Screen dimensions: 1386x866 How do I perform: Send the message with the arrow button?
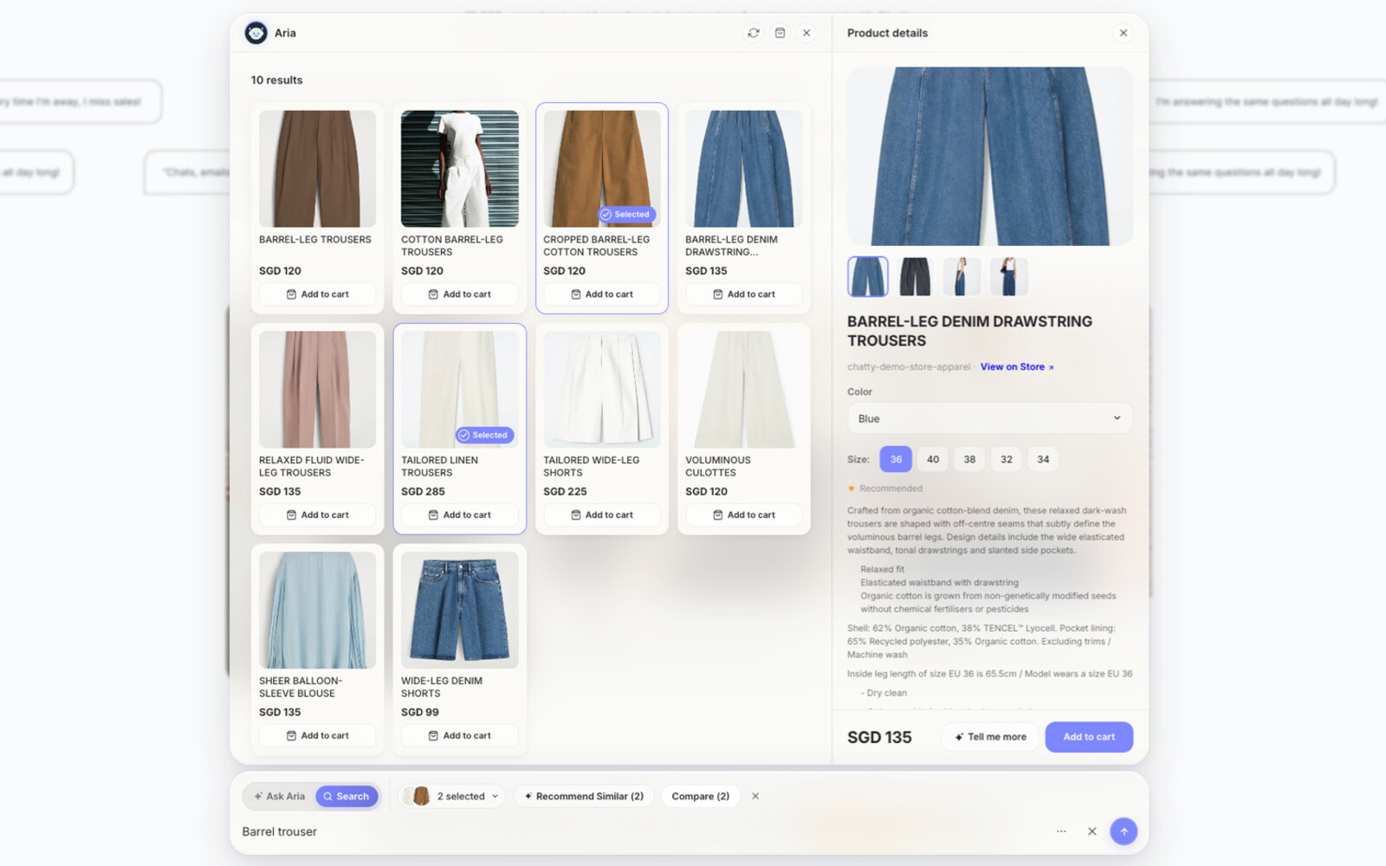tap(1124, 831)
